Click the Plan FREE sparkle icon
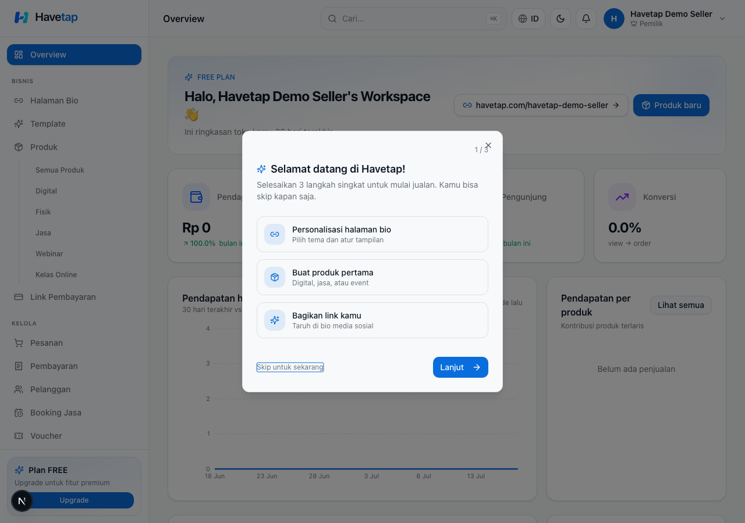745x523 pixels. 19,470
